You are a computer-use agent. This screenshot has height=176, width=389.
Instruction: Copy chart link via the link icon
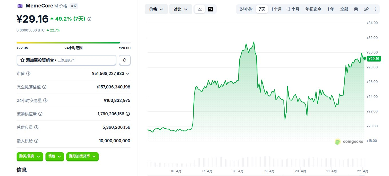tap(366, 9)
